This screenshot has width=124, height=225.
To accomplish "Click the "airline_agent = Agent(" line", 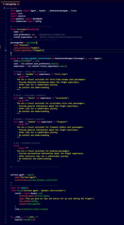I will 22,175.
